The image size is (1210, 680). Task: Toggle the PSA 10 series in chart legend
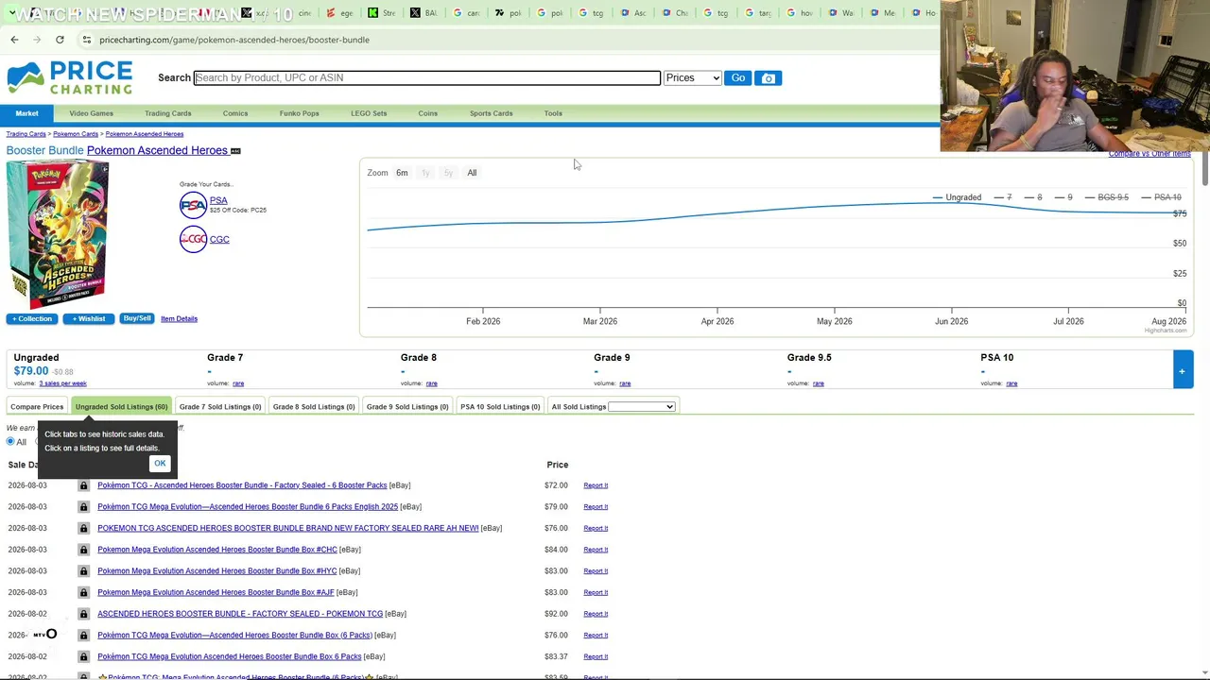pos(1161,197)
